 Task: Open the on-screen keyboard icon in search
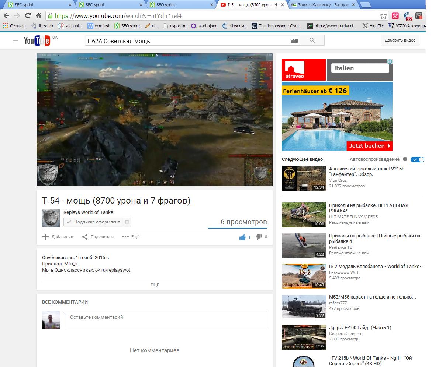[x=294, y=41]
